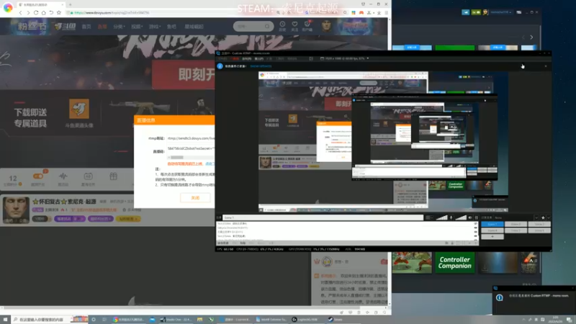Viewport: 576px width, 324px height.
Task: Adjust the XSplit microphone volume slider
Action: pos(441,217)
